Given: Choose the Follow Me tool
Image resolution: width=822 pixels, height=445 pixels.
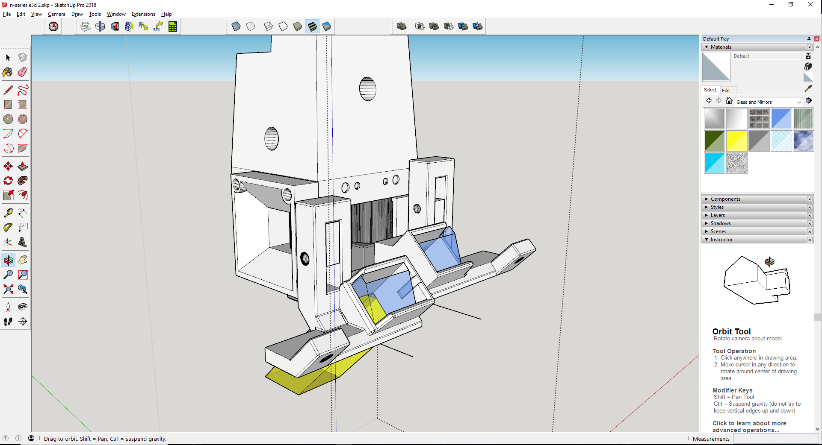Looking at the screenshot, I should click(x=23, y=181).
